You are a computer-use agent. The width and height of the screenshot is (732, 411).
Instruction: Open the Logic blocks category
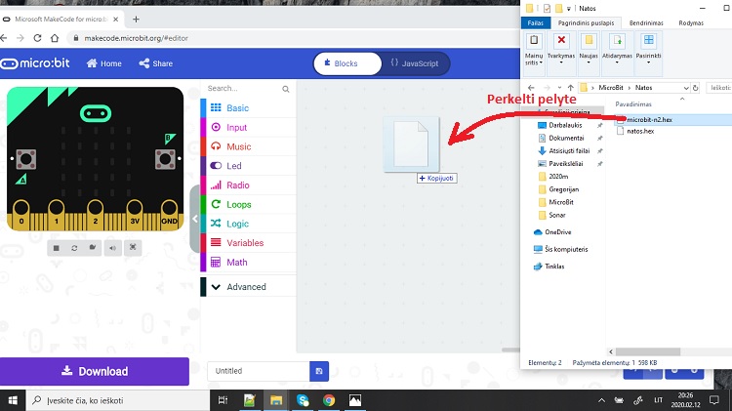248,224
